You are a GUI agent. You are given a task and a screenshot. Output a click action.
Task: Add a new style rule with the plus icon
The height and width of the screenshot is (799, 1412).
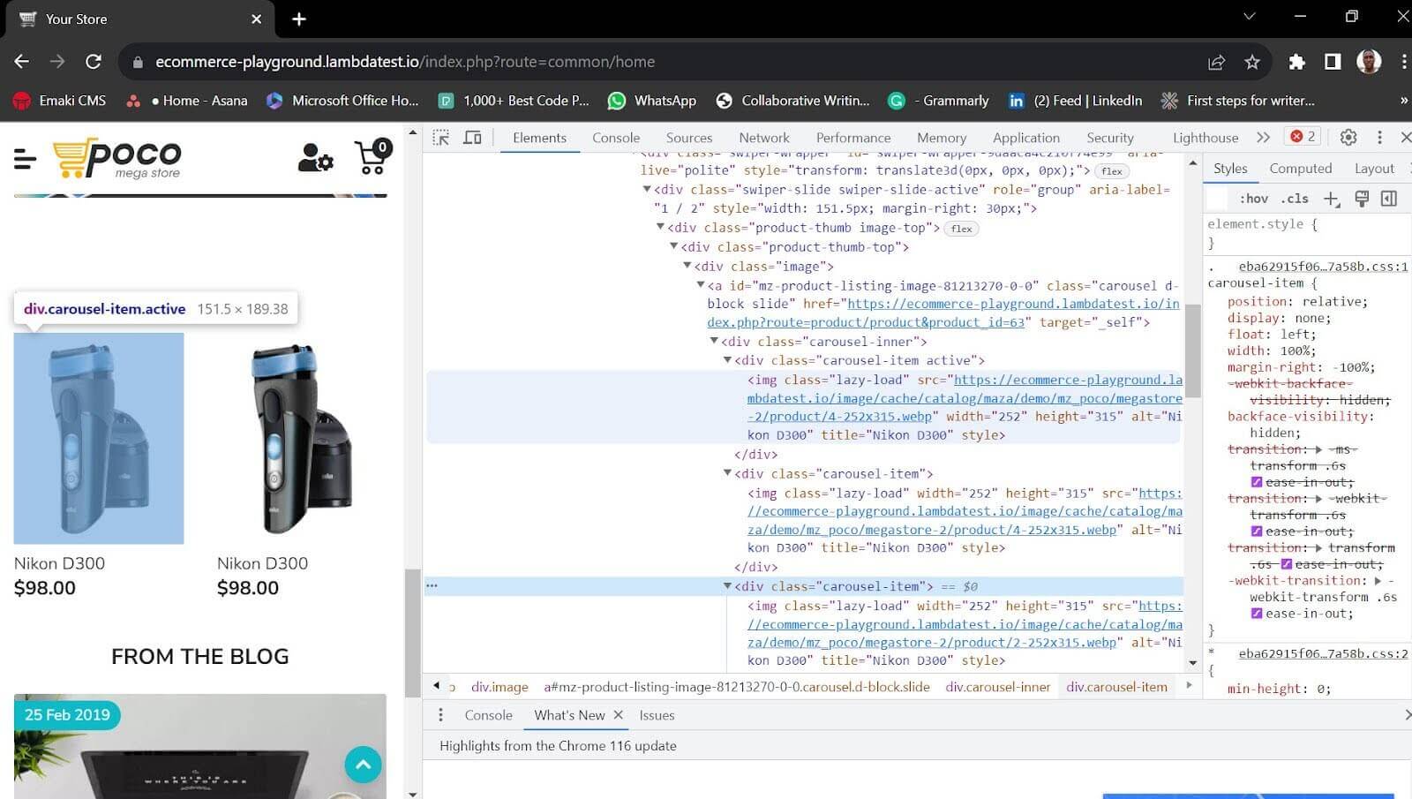point(1332,198)
